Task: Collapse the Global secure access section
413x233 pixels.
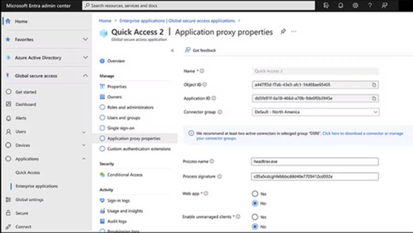Action: pyautogui.click(x=85, y=76)
